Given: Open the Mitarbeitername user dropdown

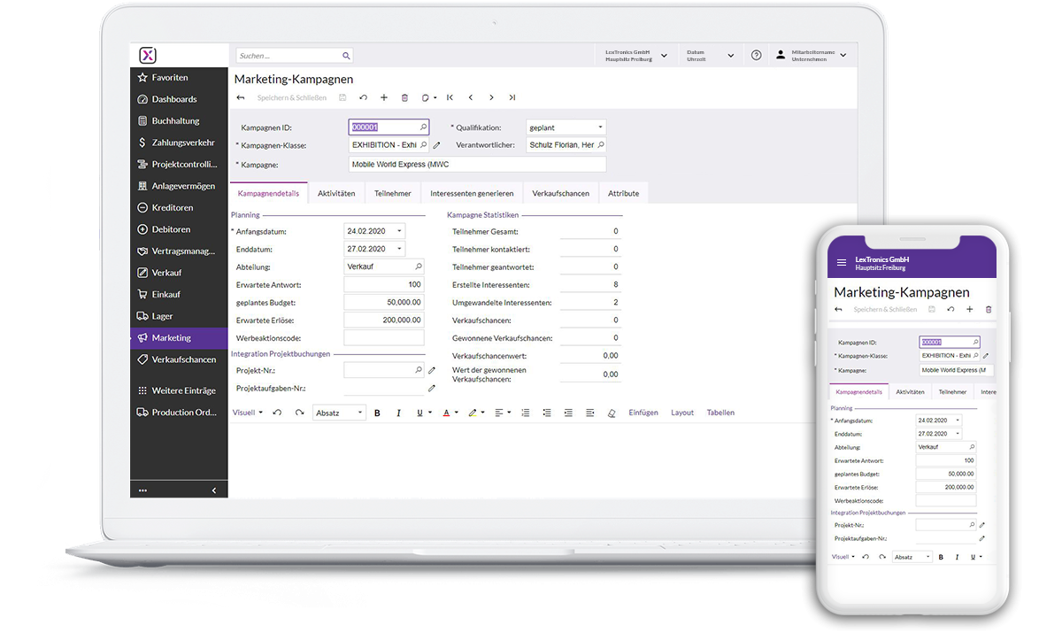Looking at the screenshot, I should pyautogui.click(x=811, y=55).
